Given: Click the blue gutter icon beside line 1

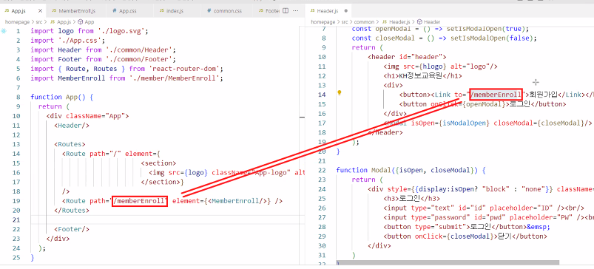Looking at the screenshot, I should point(4,31).
